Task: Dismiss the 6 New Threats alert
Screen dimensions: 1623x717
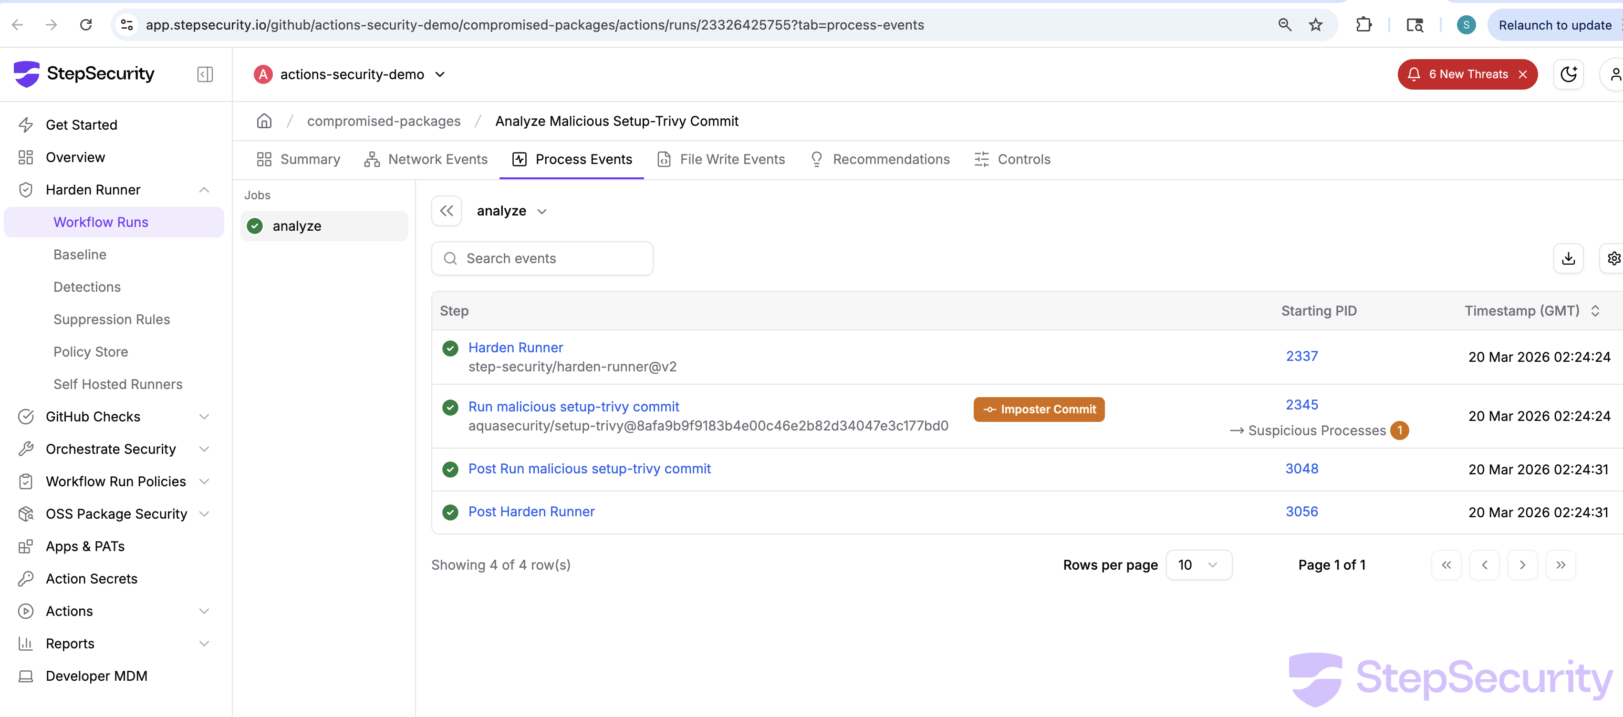Action: [x=1523, y=74]
